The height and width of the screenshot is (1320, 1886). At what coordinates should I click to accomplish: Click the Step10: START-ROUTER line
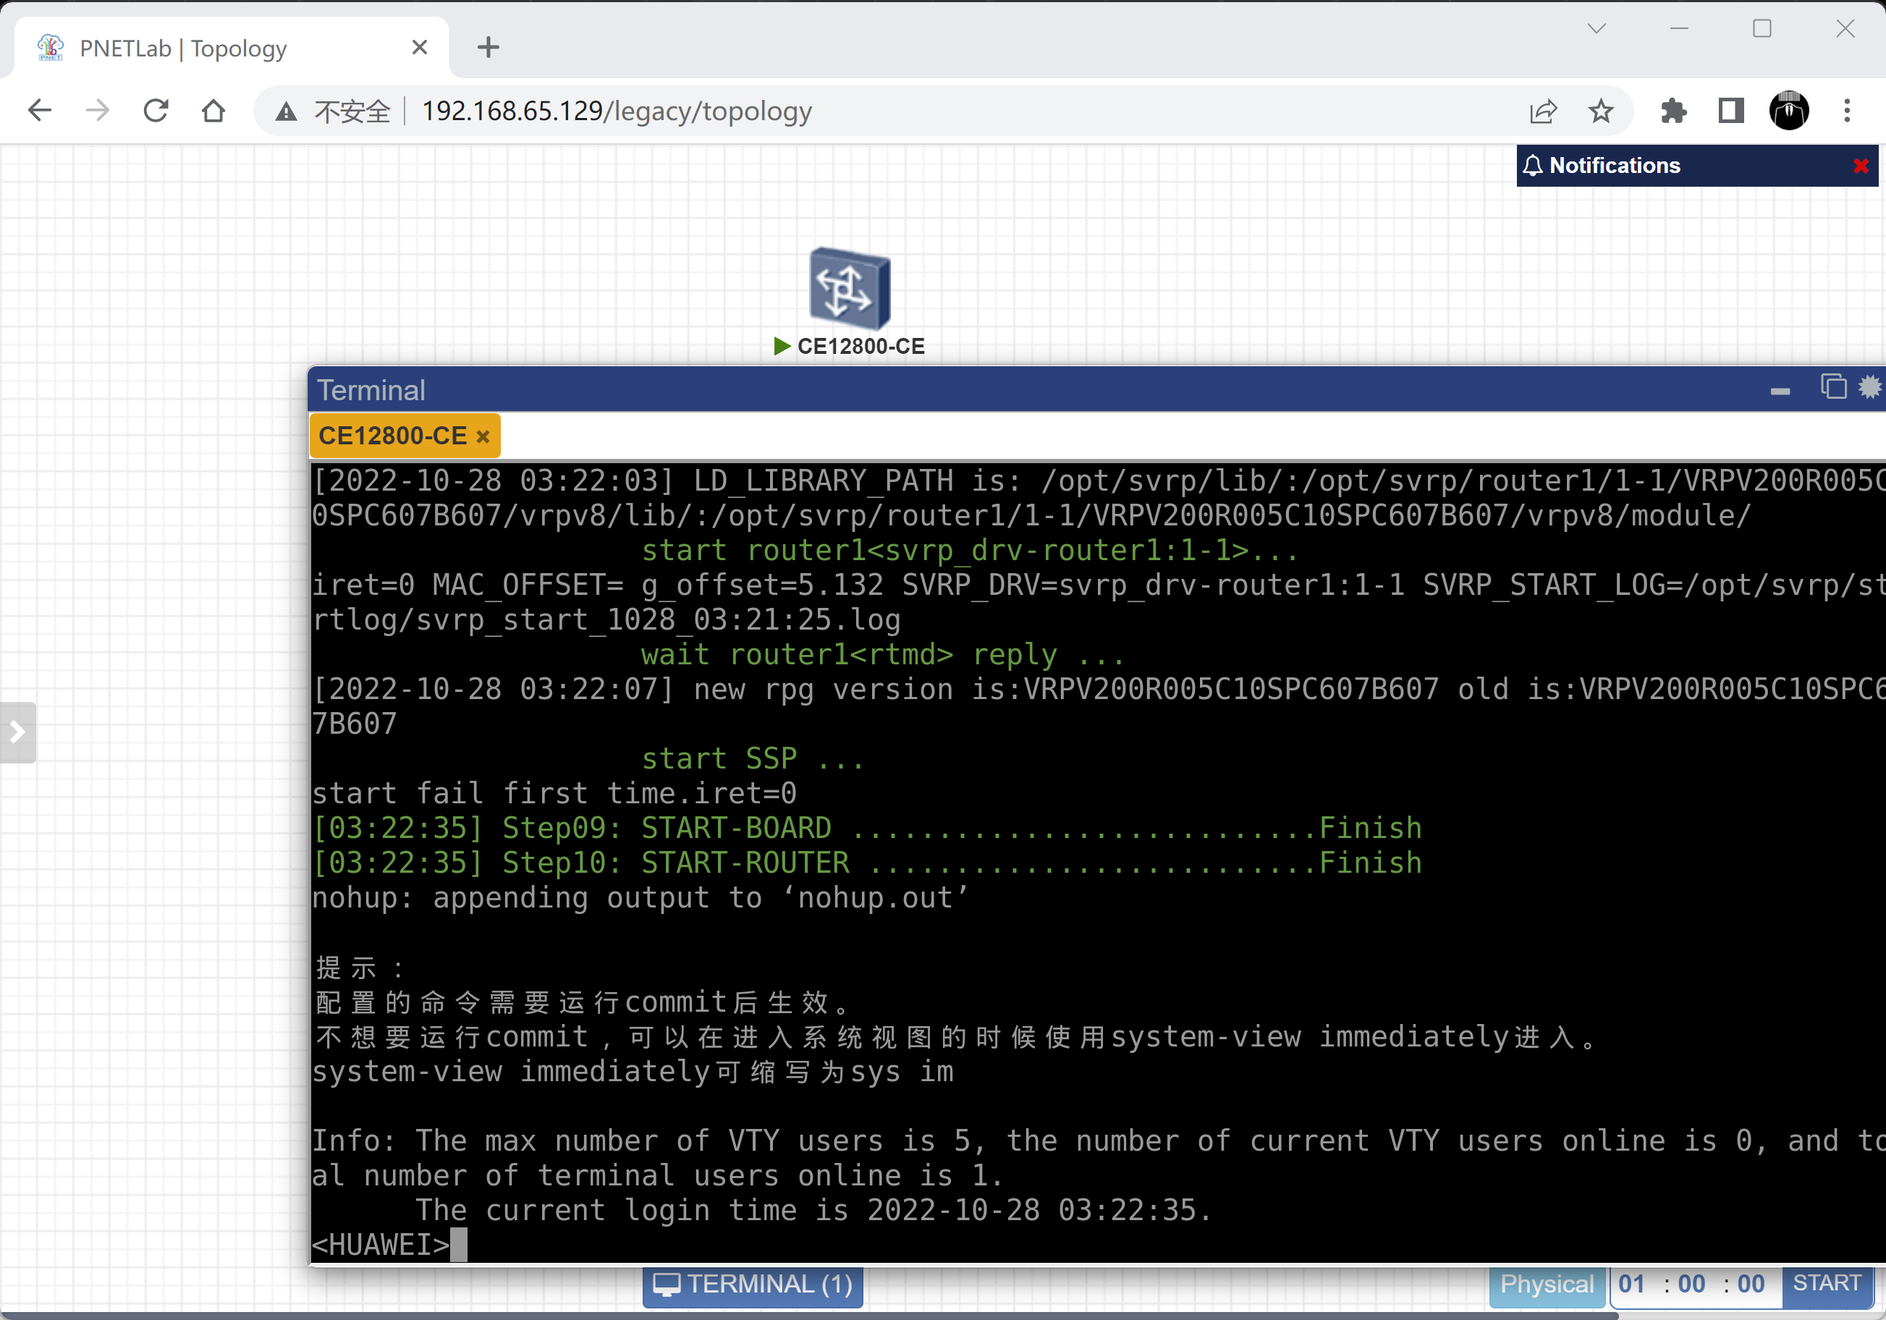point(866,863)
